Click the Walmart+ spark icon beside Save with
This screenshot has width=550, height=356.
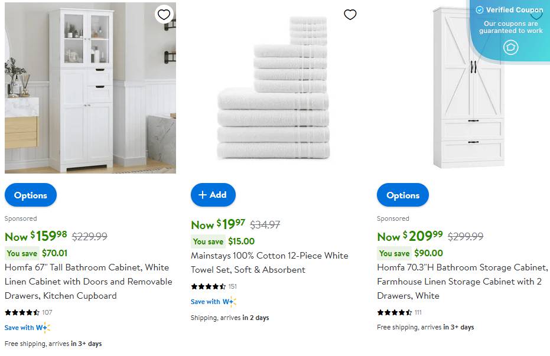pyautogui.click(x=44, y=327)
